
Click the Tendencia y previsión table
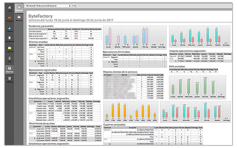coord(62,34)
